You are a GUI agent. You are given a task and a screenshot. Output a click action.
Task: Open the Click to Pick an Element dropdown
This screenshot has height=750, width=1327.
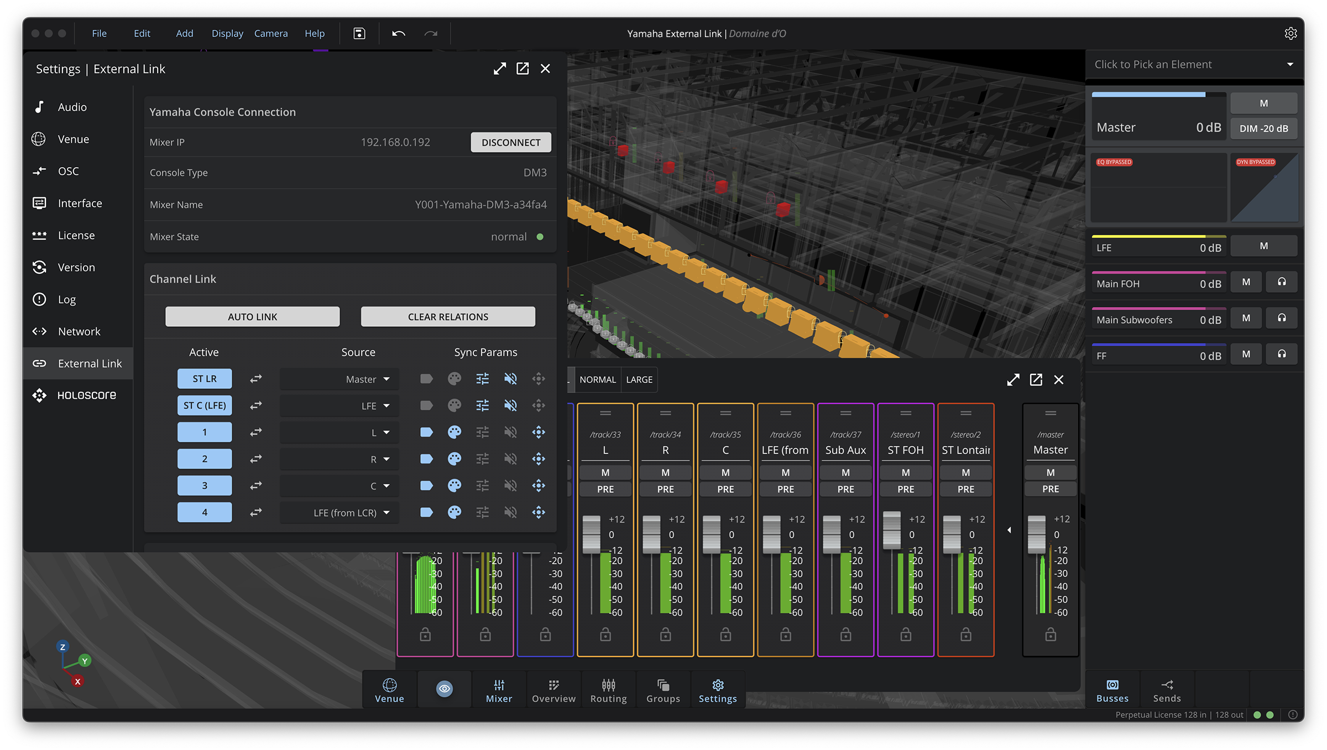coord(1194,65)
